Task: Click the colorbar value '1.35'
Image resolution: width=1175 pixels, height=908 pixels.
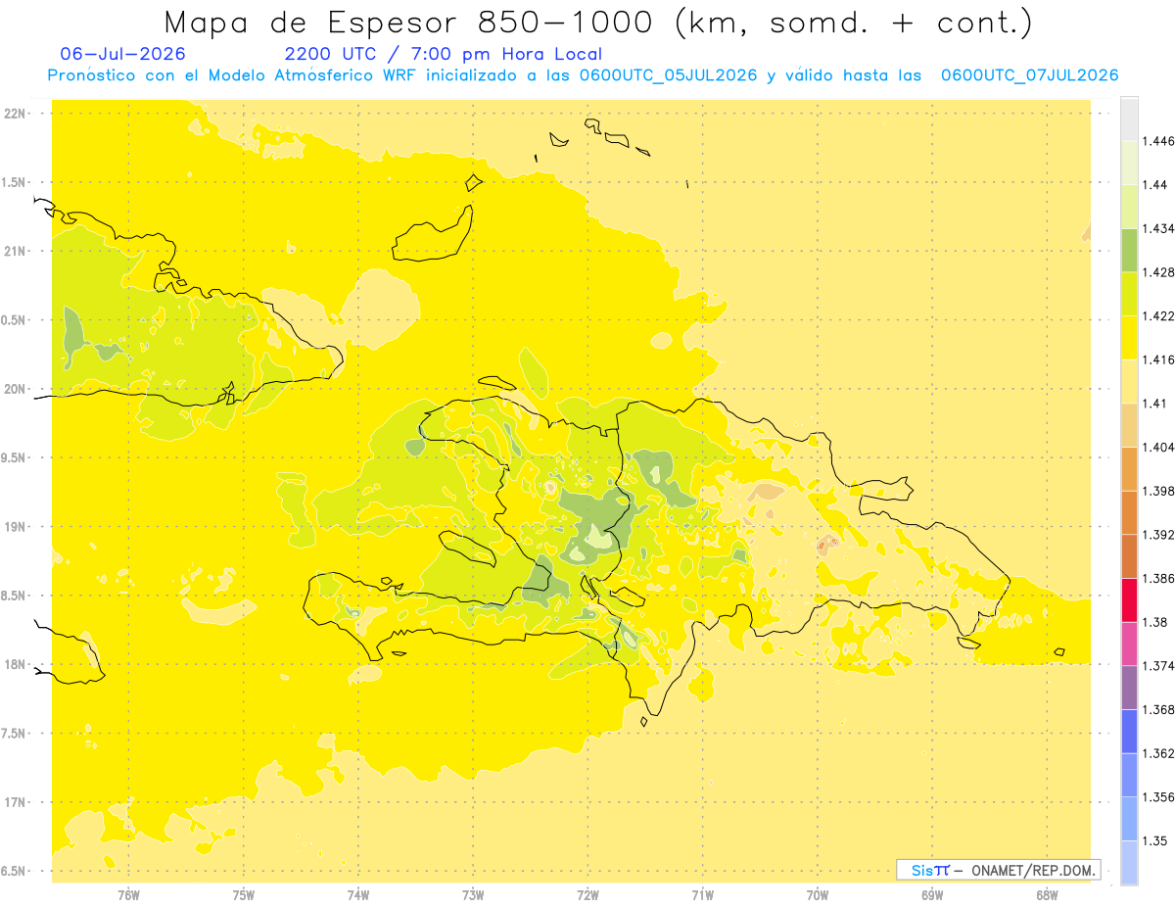Action: pyautogui.click(x=1154, y=840)
